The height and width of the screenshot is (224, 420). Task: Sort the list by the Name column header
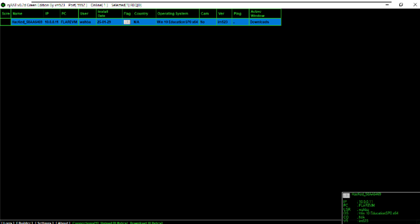(27, 14)
